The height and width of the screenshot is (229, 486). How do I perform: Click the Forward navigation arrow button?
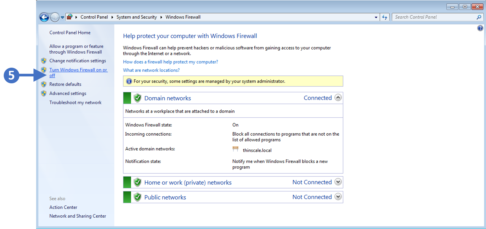tap(55, 17)
